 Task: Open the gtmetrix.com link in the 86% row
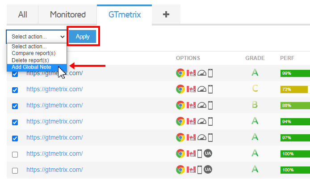click(x=54, y=105)
